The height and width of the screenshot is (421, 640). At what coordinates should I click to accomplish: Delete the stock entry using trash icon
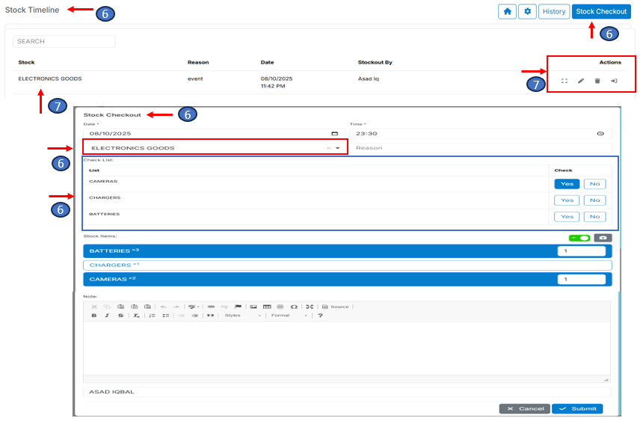click(x=597, y=81)
